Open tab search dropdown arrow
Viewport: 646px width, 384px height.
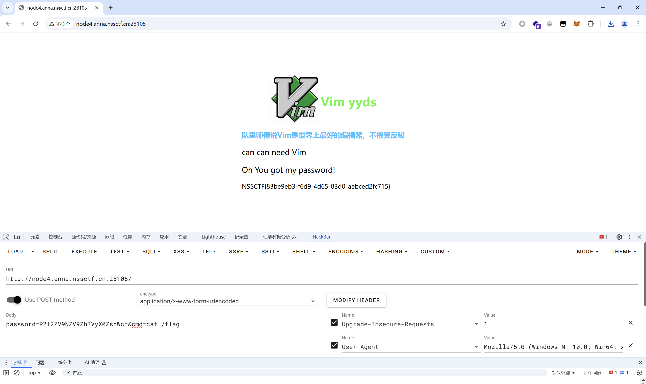click(x=8, y=8)
